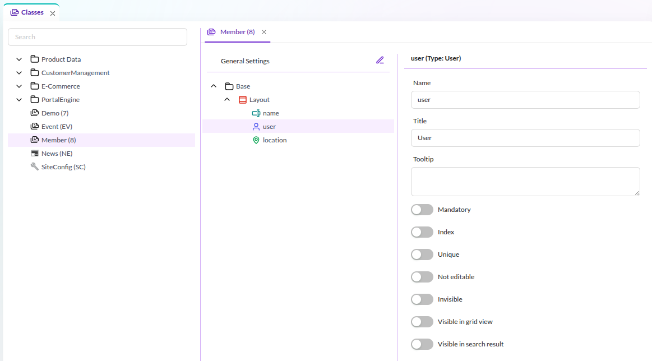The width and height of the screenshot is (652, 361).
Task: Select the Base node label
Action: (243, 86)
